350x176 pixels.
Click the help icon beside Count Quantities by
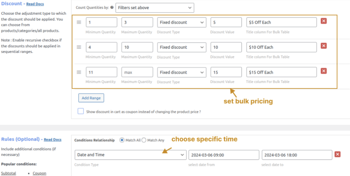(x=112, y=7)
